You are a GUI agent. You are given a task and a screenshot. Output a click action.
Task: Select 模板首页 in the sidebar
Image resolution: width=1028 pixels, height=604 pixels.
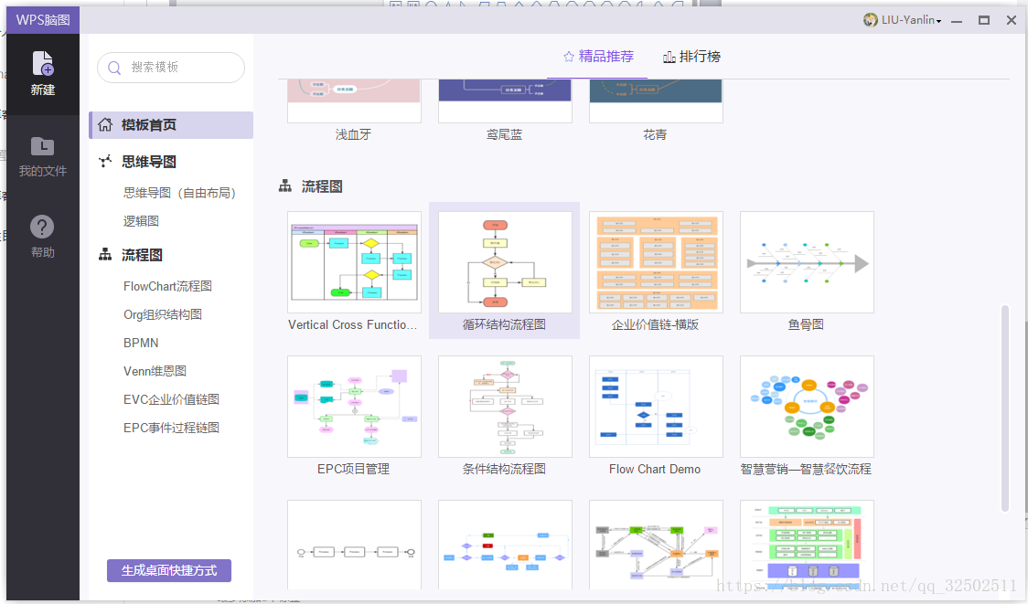(x=170, y=125)
